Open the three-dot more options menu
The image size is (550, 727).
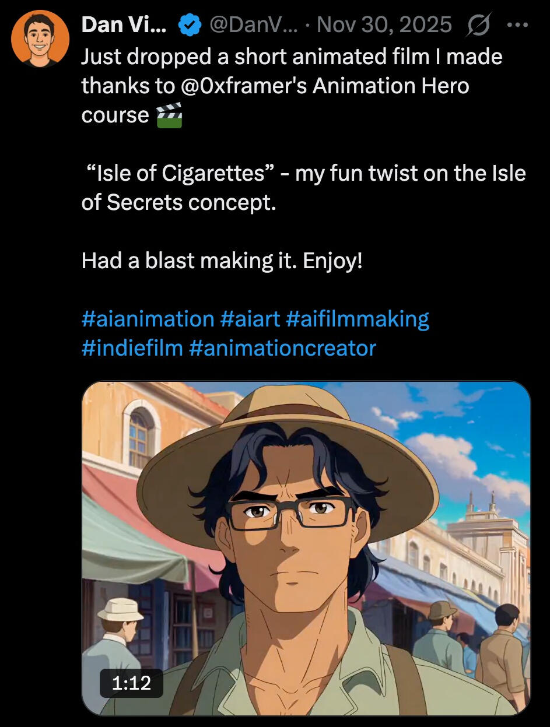517,25
